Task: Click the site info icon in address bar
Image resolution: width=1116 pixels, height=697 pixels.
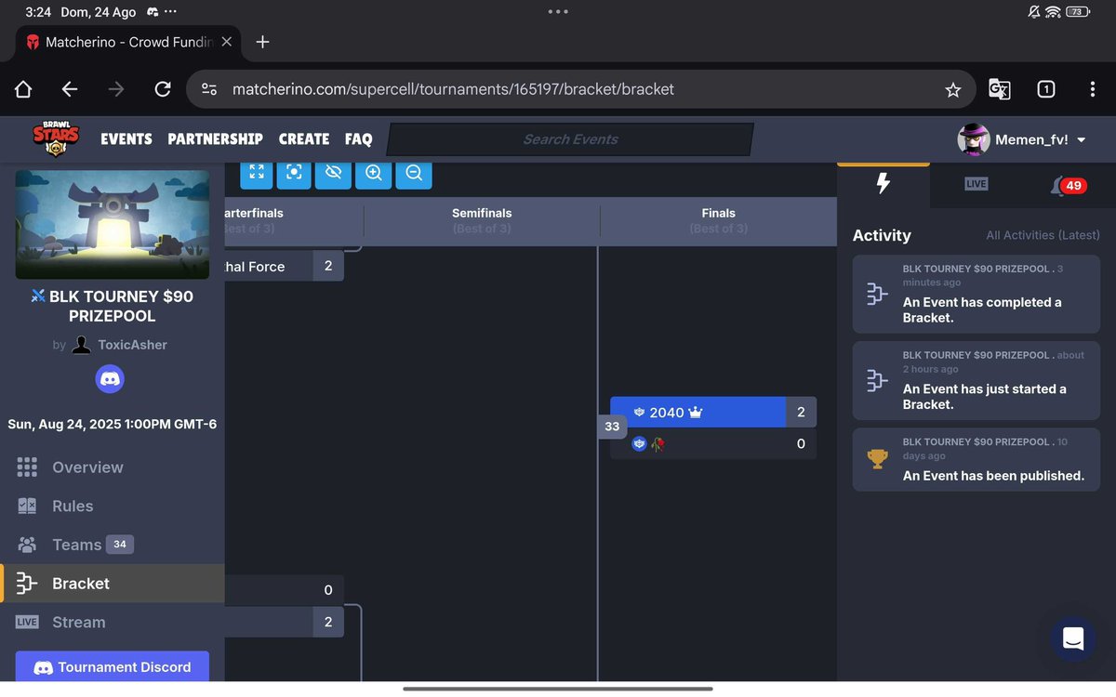Action: [209, 89]
